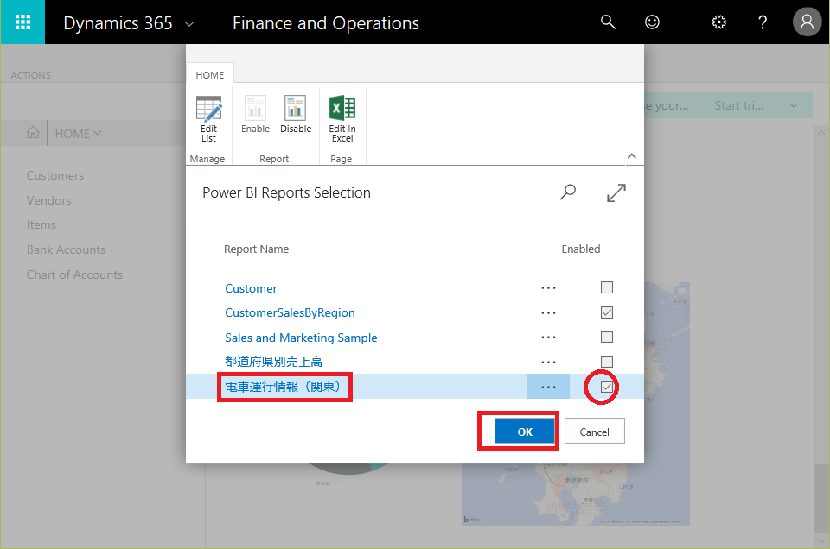The width and height of the screenshot is (830, 549).
Task: Untick the 電車運行情報（関東） Enabled checkbox
Action: click(607, 387)
